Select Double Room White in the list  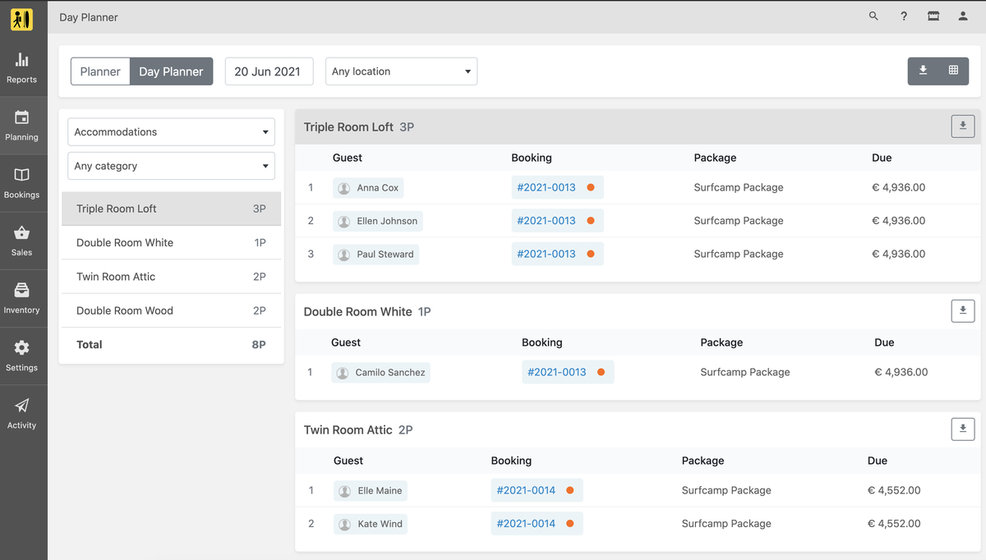coord(171,243)
